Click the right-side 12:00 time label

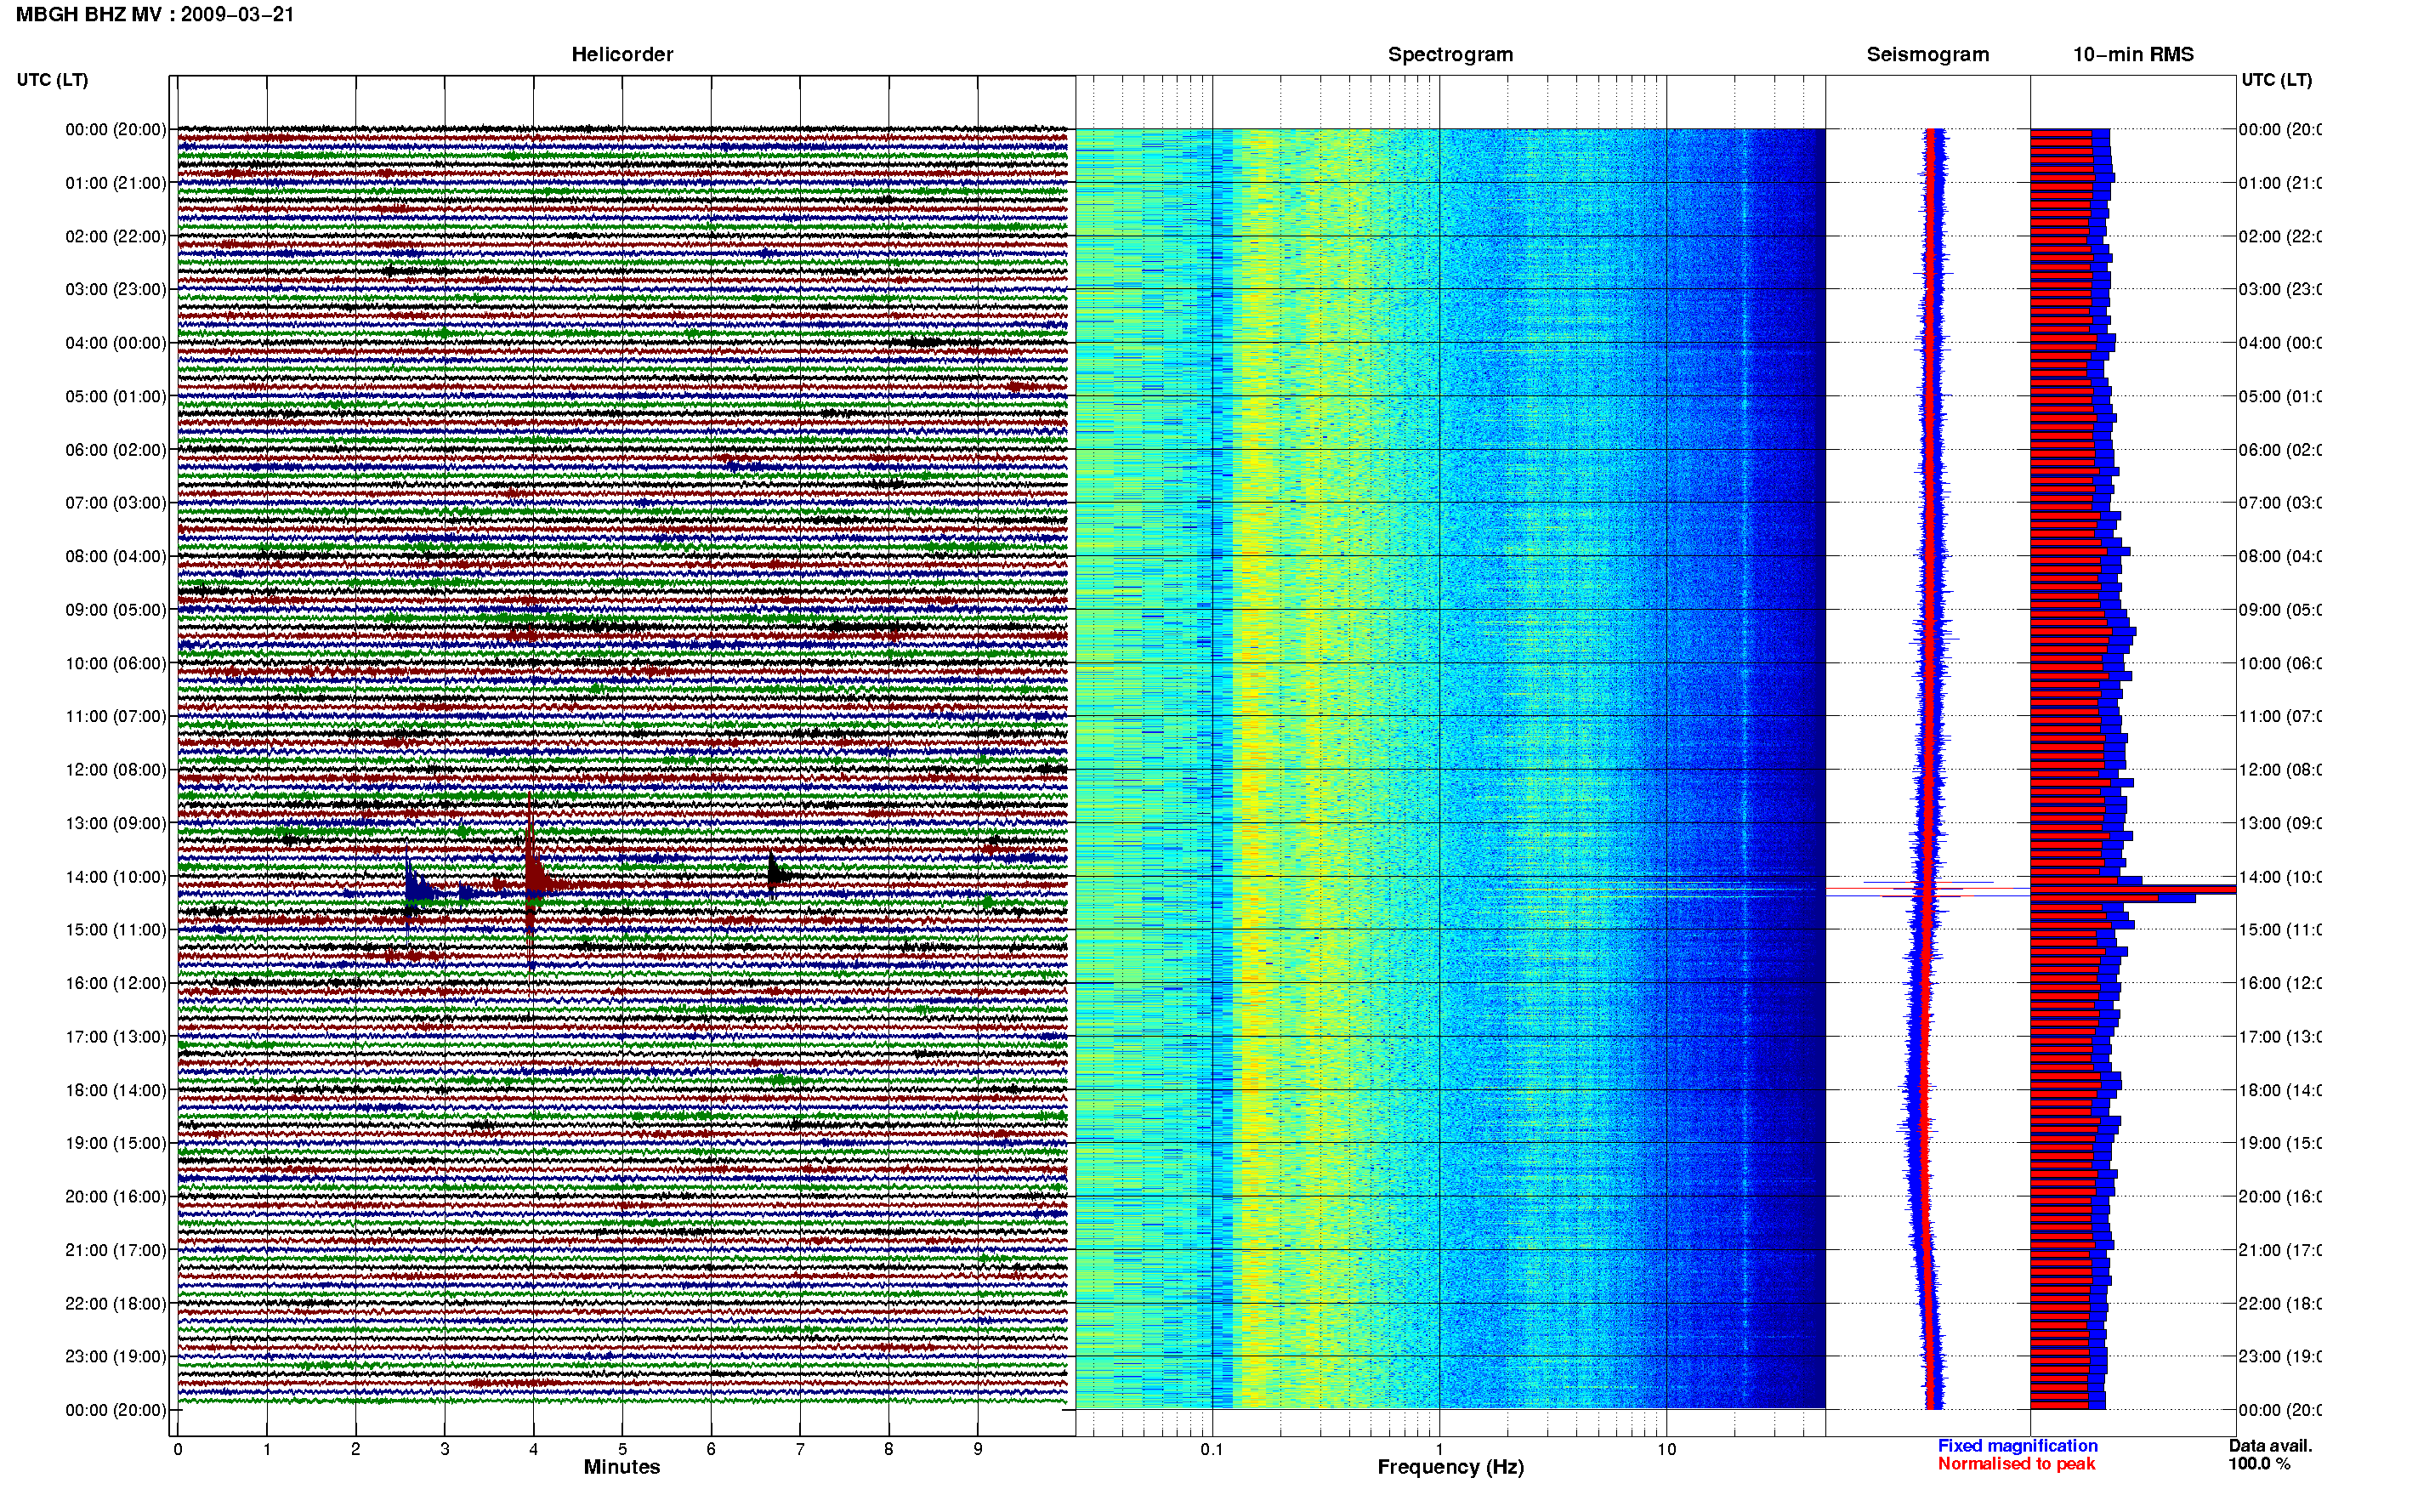coord(2280,770)
